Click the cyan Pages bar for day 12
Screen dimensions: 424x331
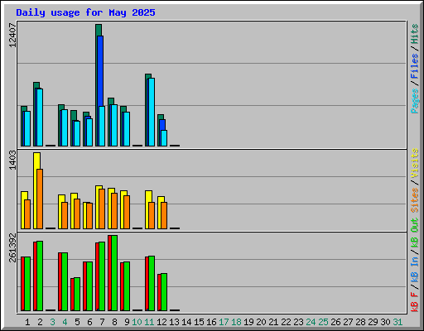(x=164, y=138)
